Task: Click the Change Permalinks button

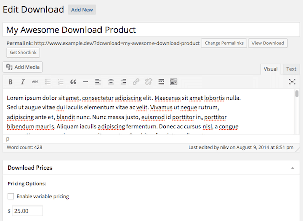Action: pyautogui.click(x=223, y=43)
